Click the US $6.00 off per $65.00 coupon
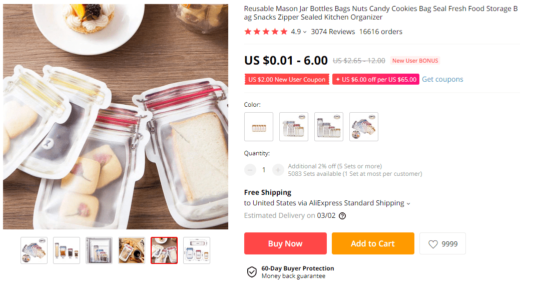Image resolution: width=533 pixels, height=283 pixels. click(376, 79)
